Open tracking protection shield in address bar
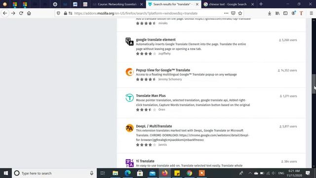Viewport: 316px width, 178px height. [x=58, y=13]
